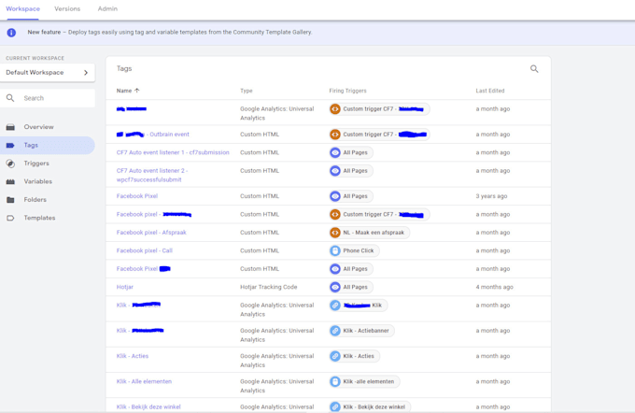Select Triggers in the left sidebar
The width and height of the screenshot is (635, 413).
click(36, 164)
